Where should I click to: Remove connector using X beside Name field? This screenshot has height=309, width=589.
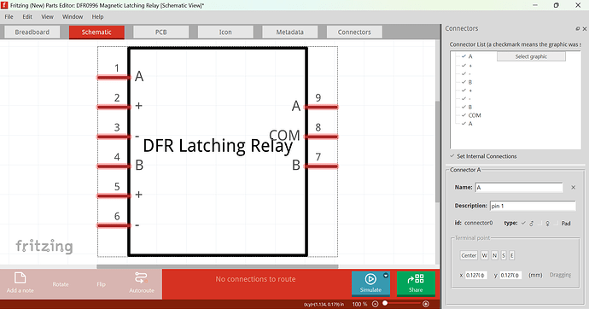coord(574,187)
